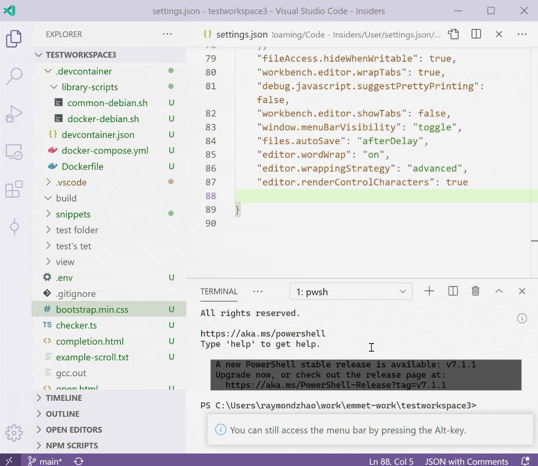Viewport: 538px width, 466px height.
Task: Expand the NPM SCRIPTS section
Action: pyautogui.click(x=109, y=445)
